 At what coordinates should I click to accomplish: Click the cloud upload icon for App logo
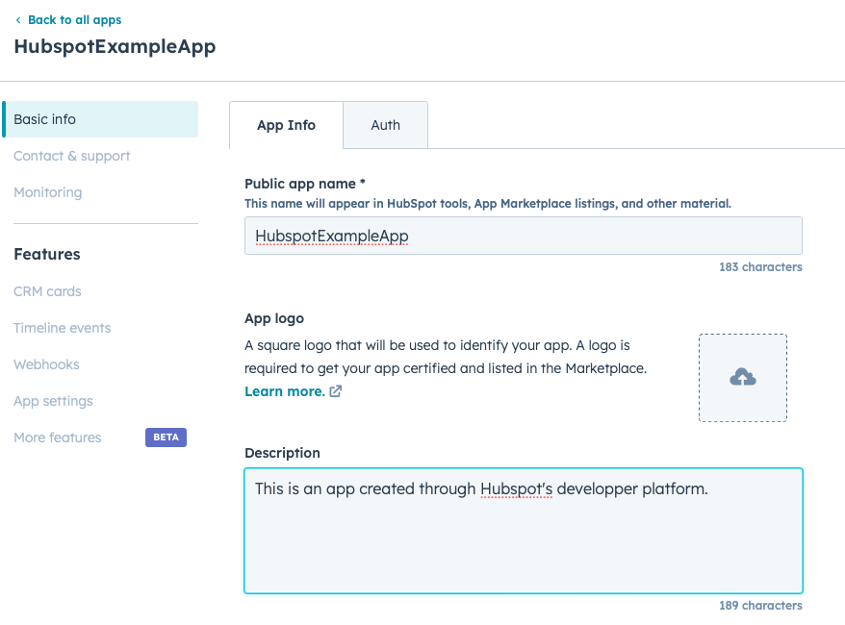[743, 377]
